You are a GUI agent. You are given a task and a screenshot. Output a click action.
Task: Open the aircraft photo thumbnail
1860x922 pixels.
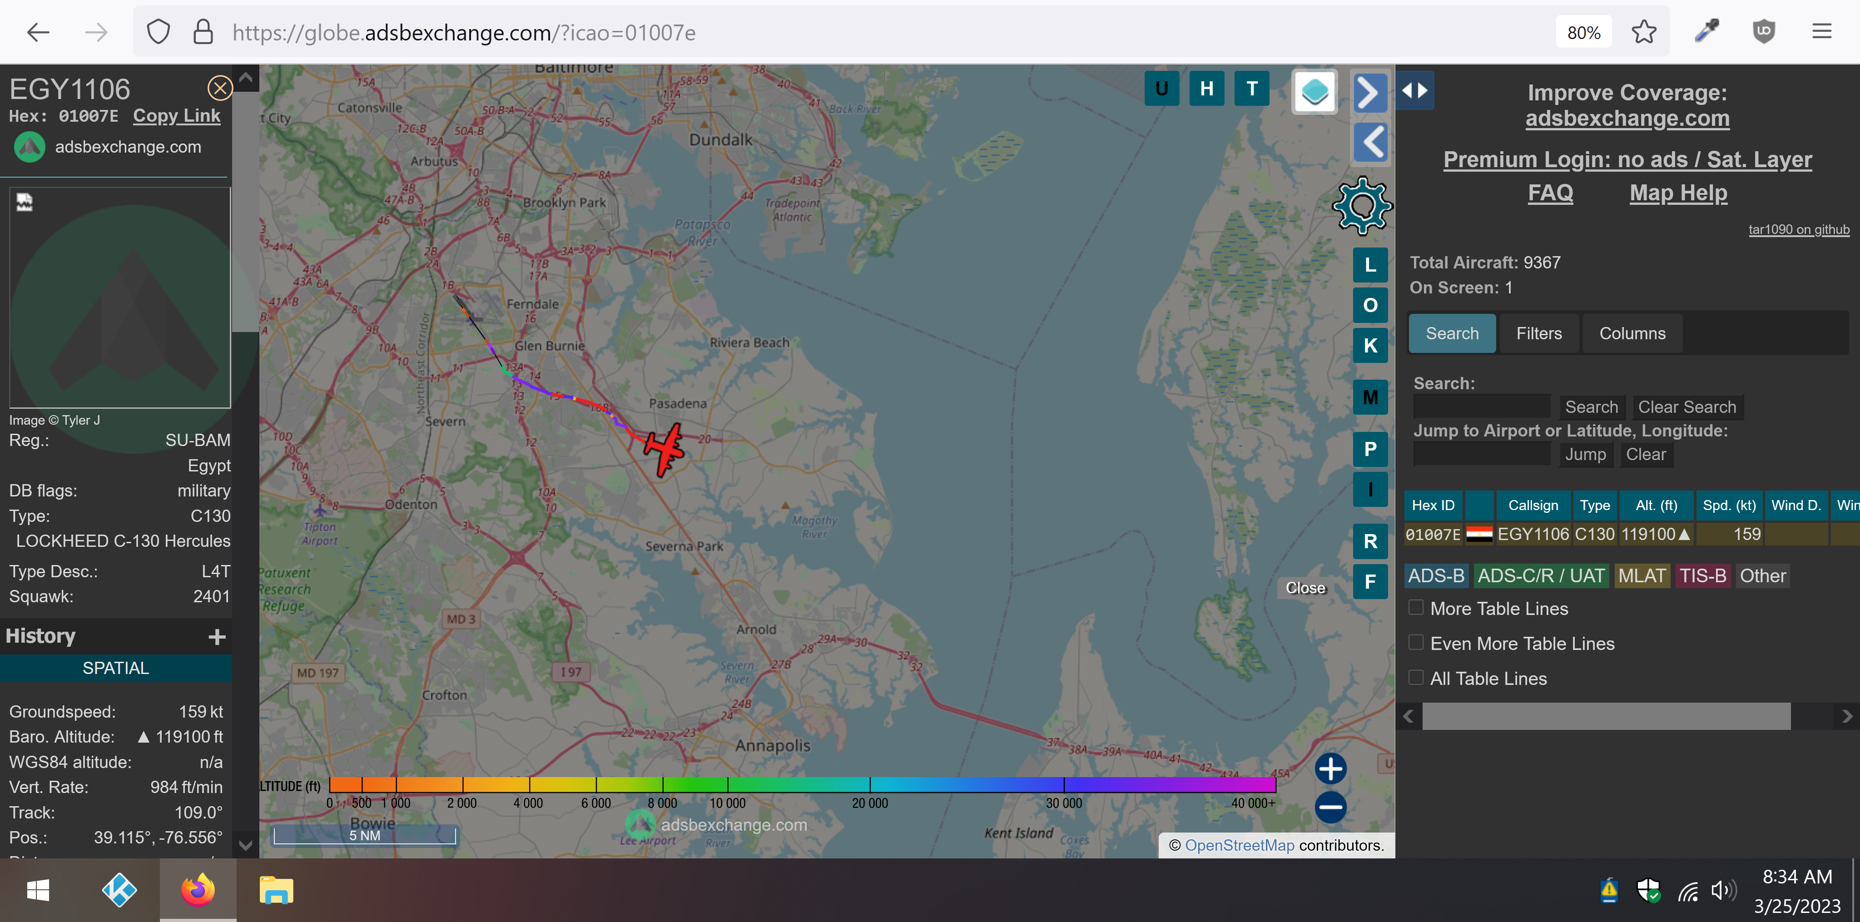[x=120, y=298]
